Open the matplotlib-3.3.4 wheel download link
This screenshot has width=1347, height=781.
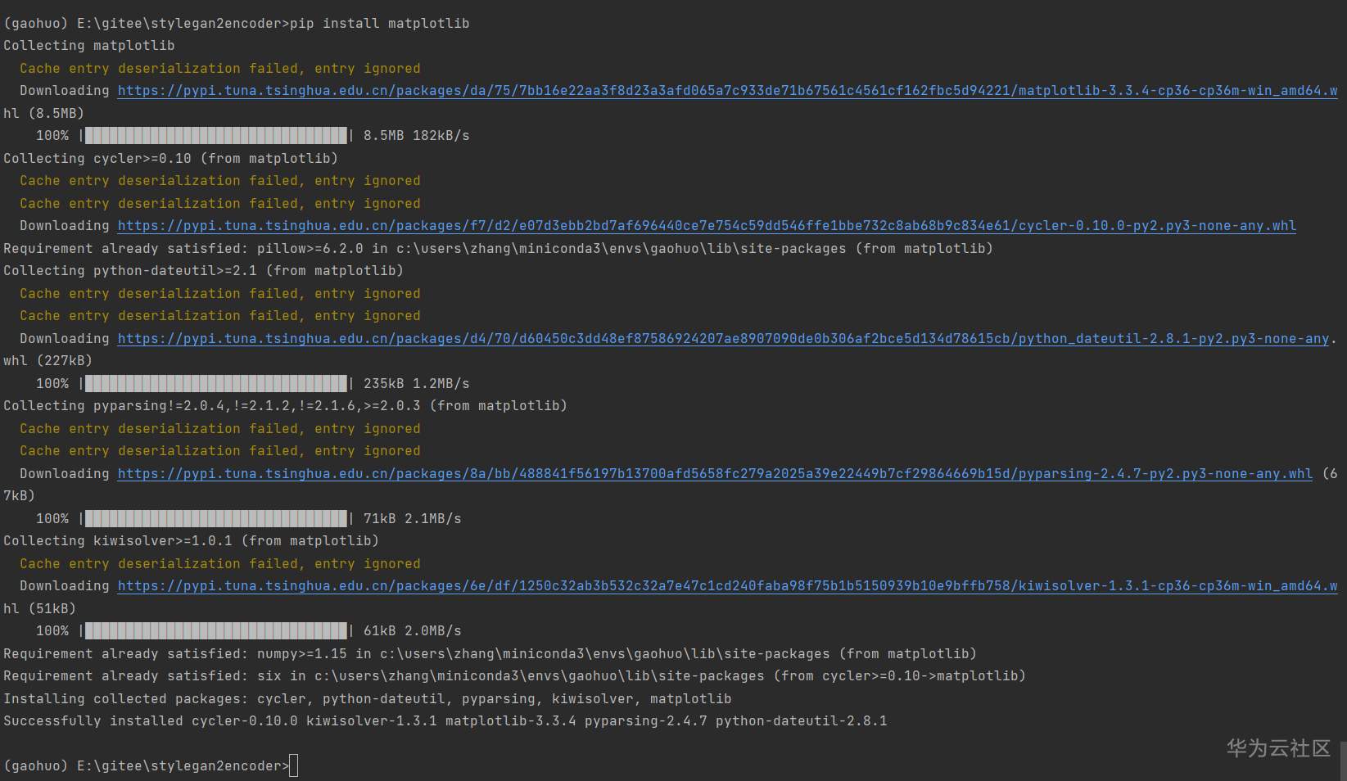pos(727,91)
